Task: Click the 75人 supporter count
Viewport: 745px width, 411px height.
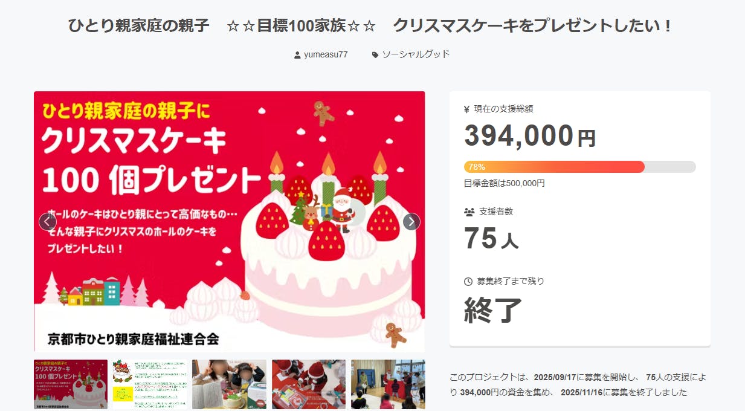Action: [491, 238]
